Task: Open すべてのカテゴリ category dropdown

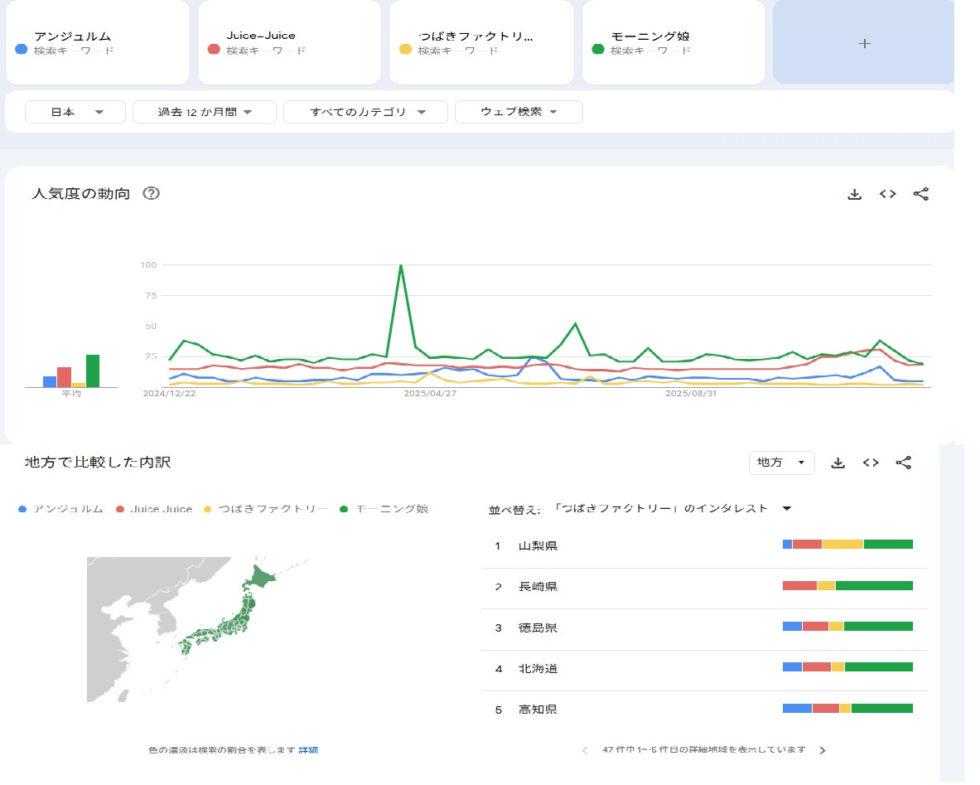Action: pos(365,112)
